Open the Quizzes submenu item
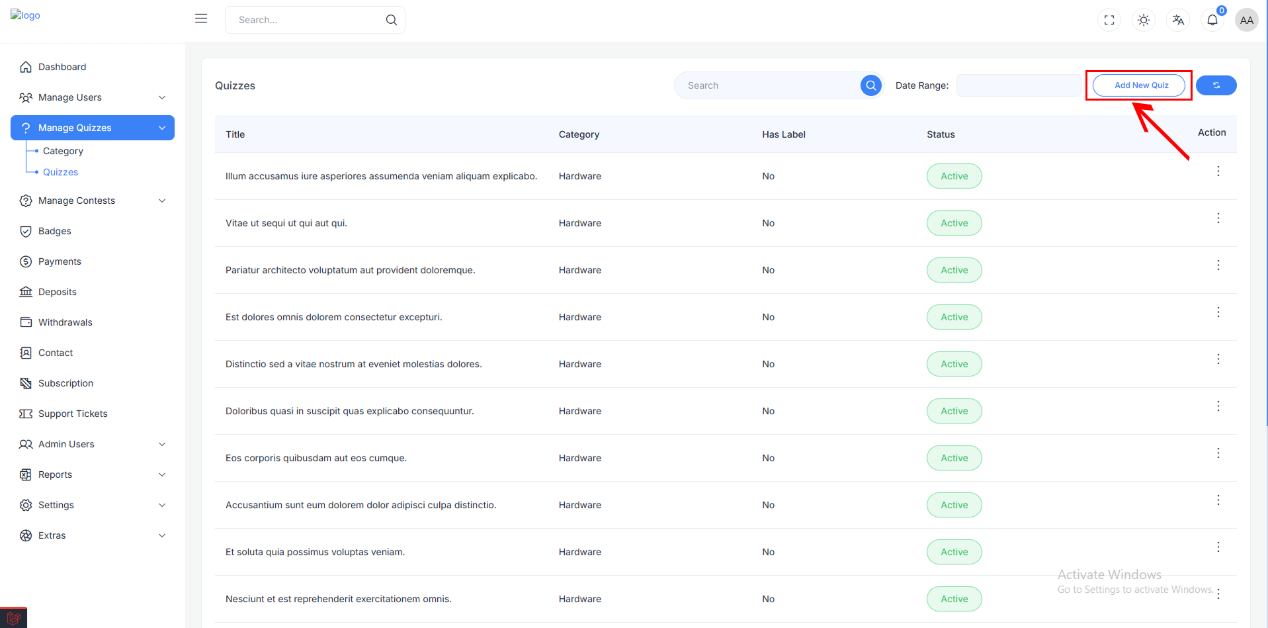1268x628 pixels. (60, 172)
